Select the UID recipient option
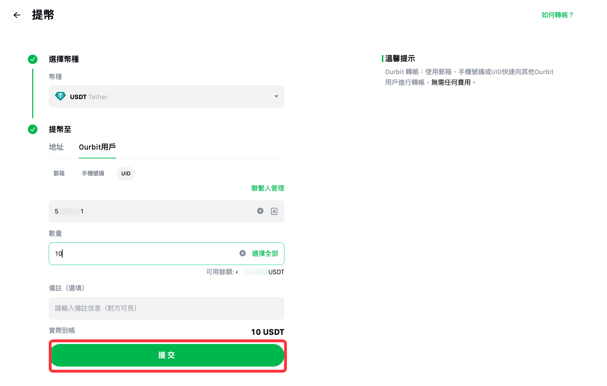This screenshot has width=607, height=386. point(126,174)
